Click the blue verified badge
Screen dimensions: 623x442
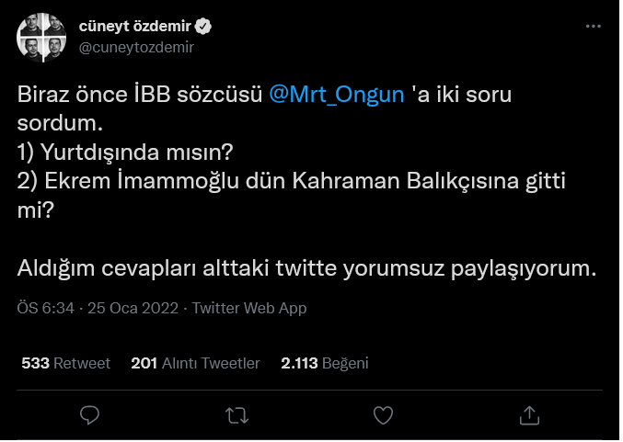tap(209, 26)
